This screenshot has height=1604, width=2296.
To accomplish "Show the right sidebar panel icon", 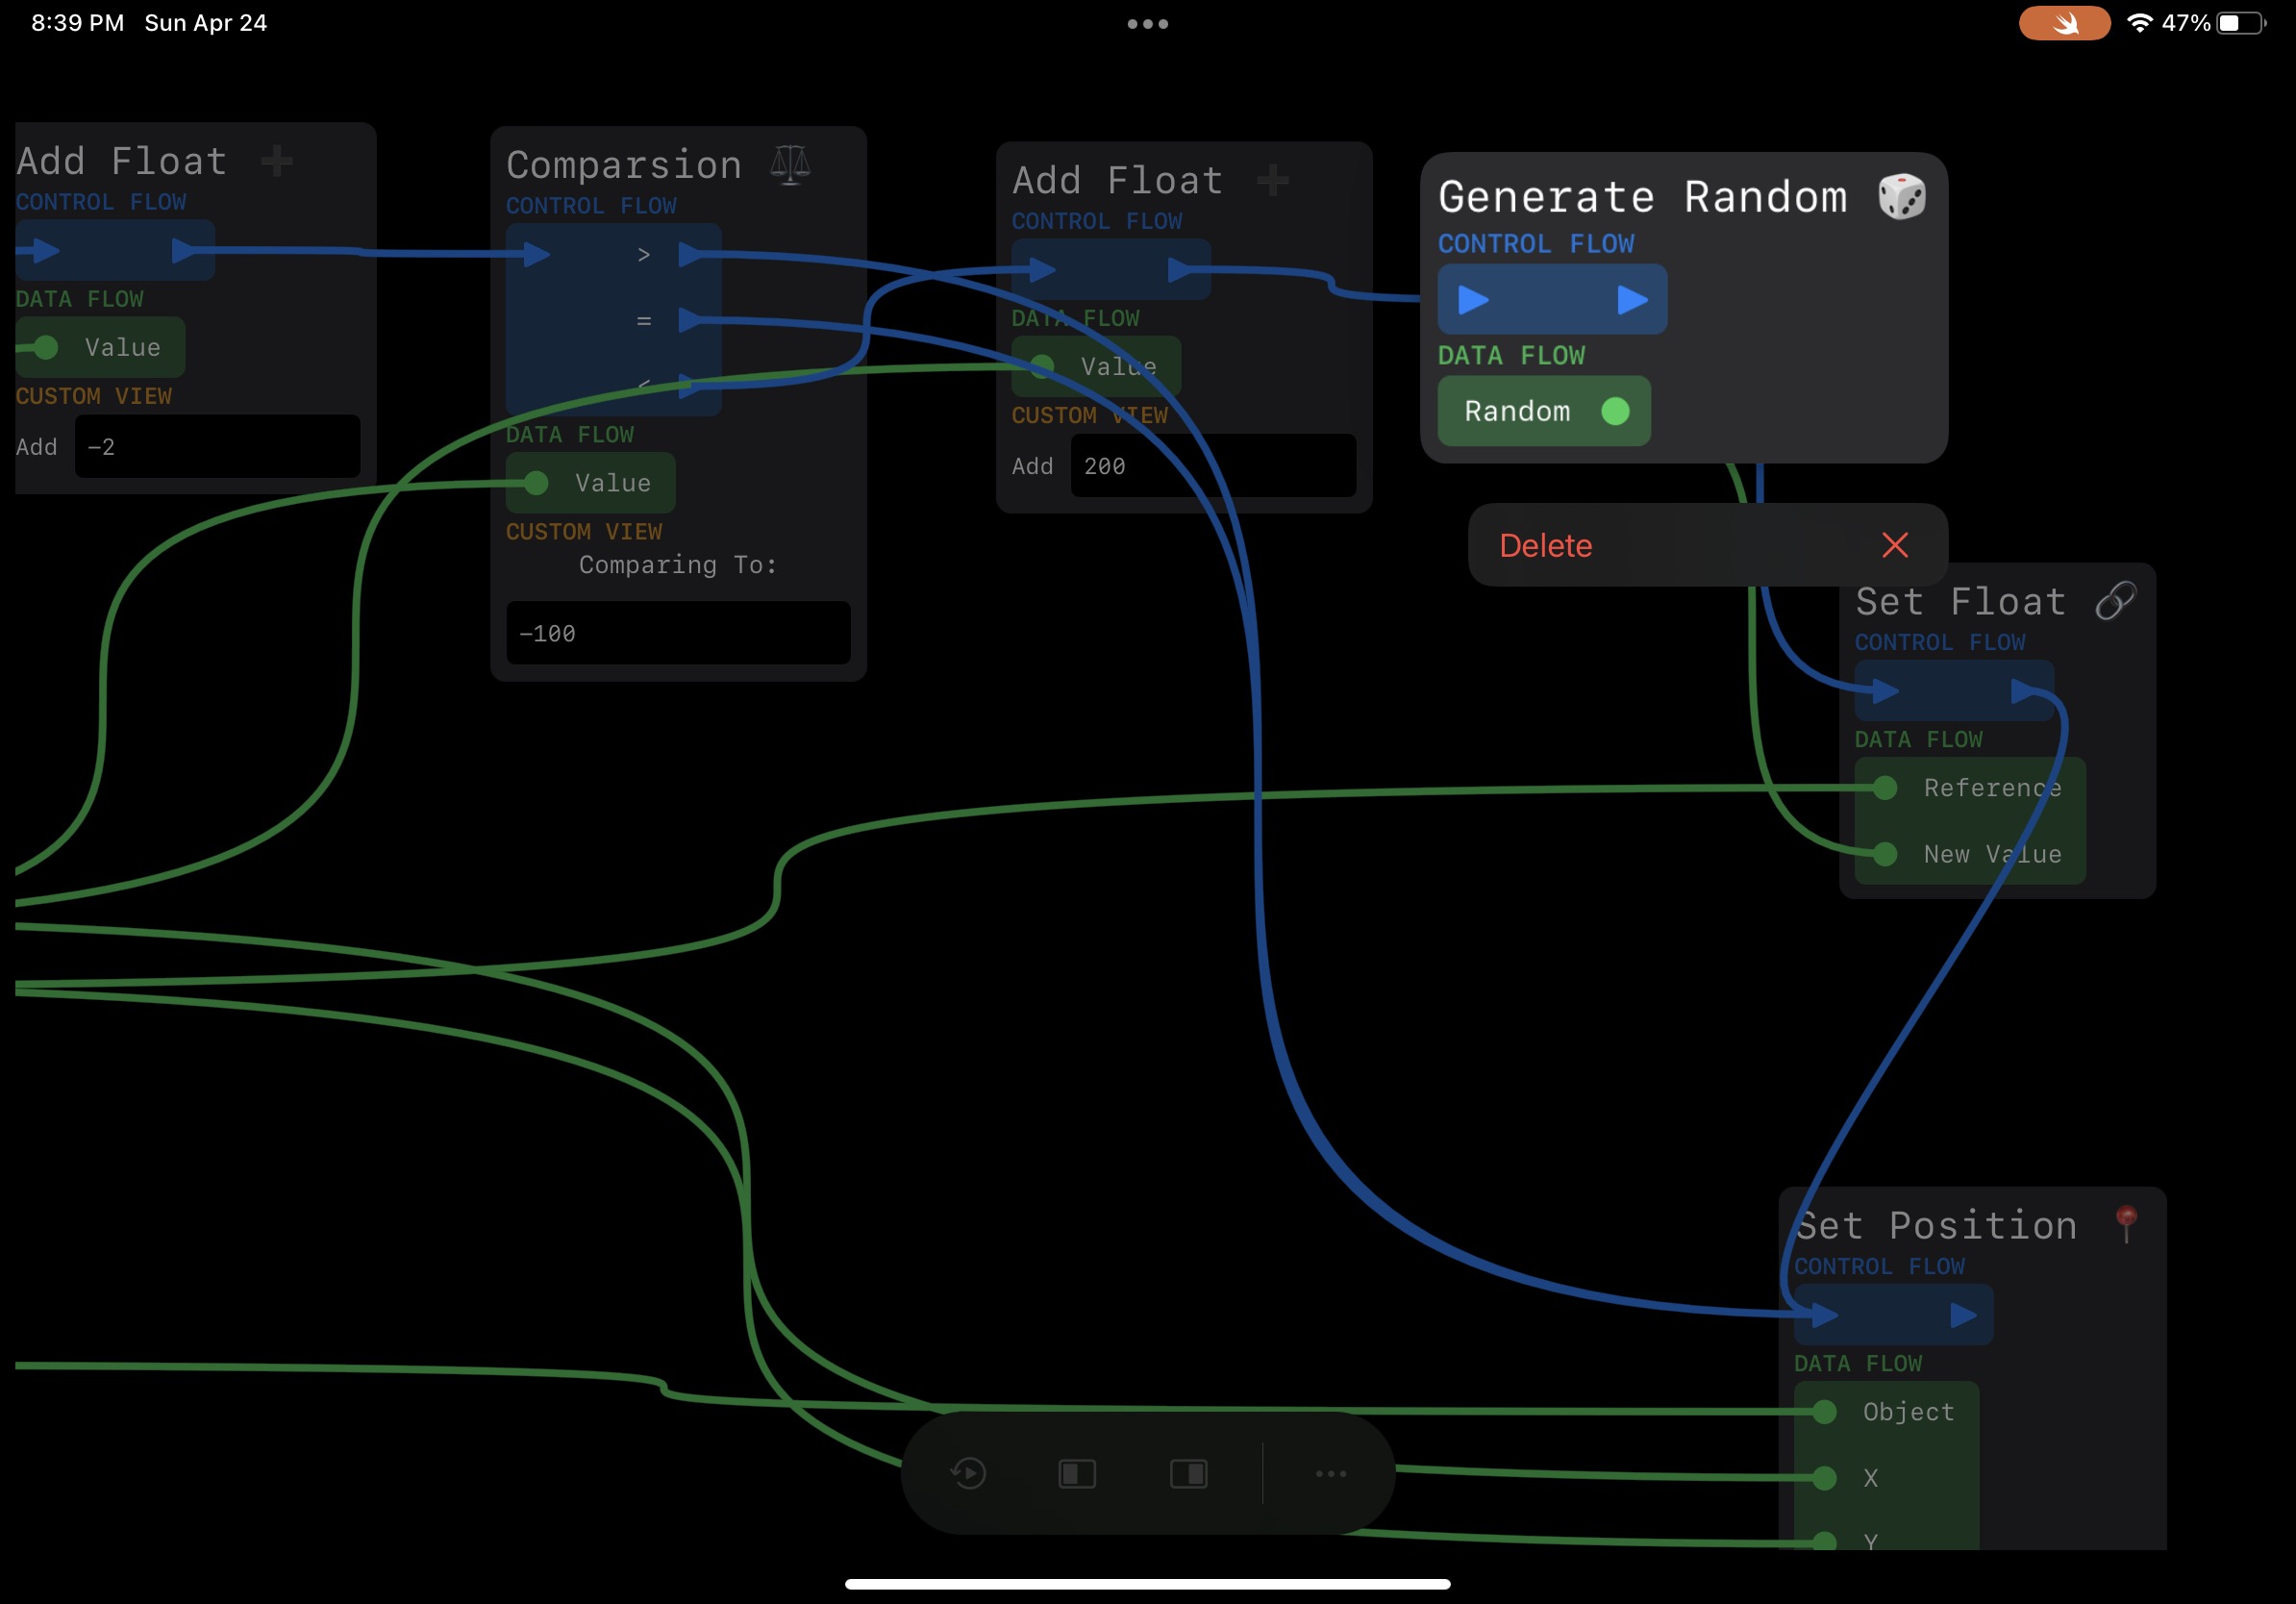I will [1188, 1473].
